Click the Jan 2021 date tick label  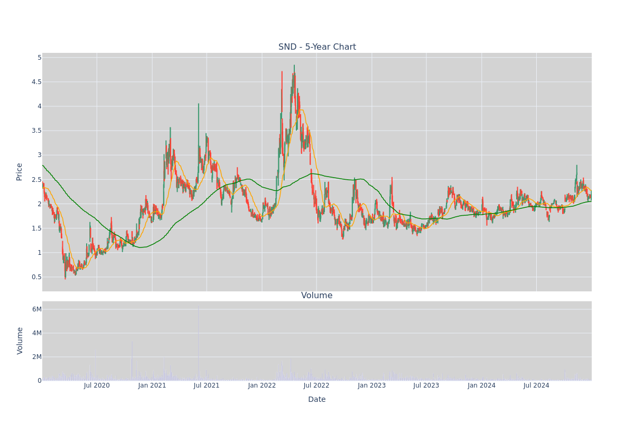coord(152,385)
